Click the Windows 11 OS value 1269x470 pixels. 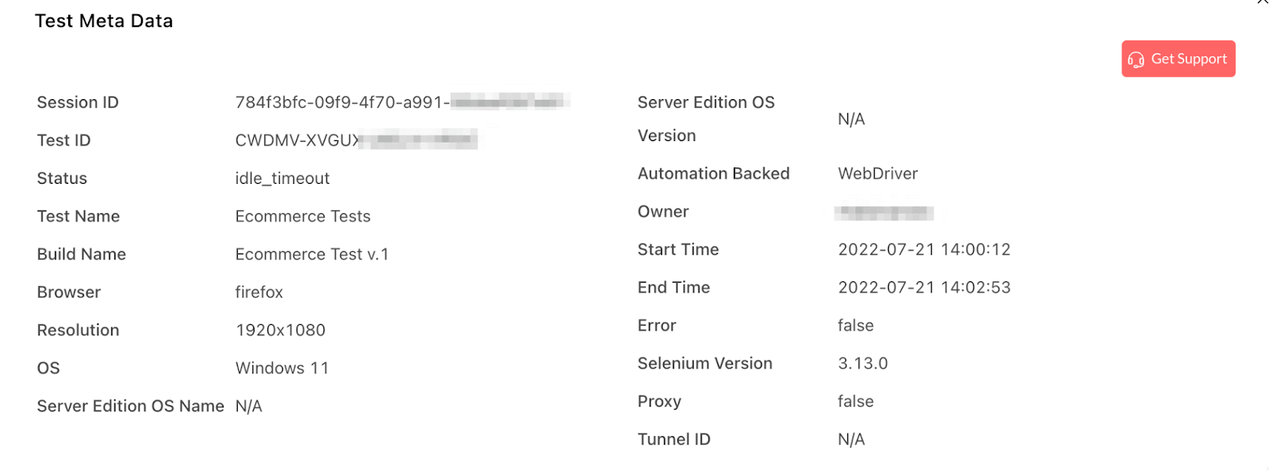[282, 369]
